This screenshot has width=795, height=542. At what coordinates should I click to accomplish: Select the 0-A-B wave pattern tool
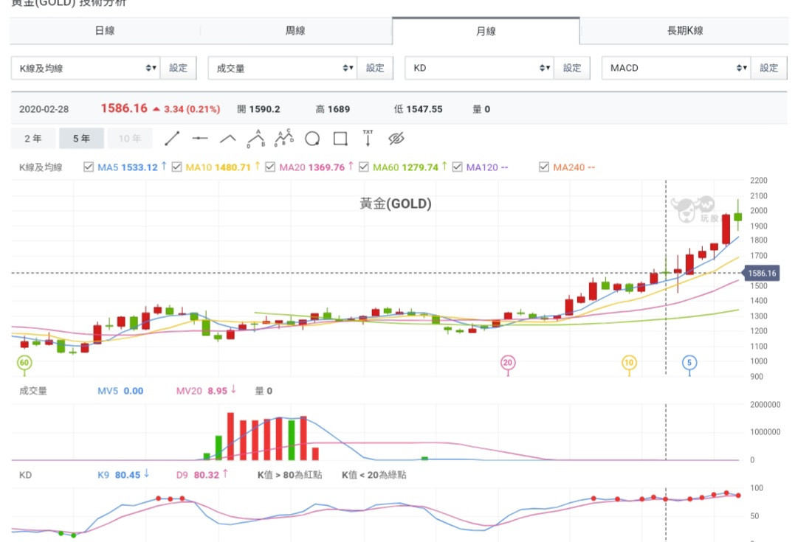tap(255, 139)
